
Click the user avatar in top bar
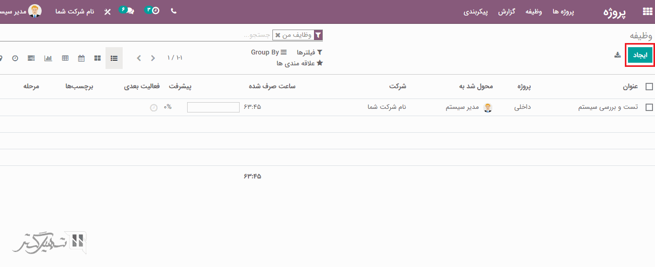click(x=35, y=11)
